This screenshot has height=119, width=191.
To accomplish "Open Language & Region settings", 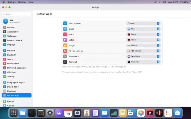I will coord(16,83).
